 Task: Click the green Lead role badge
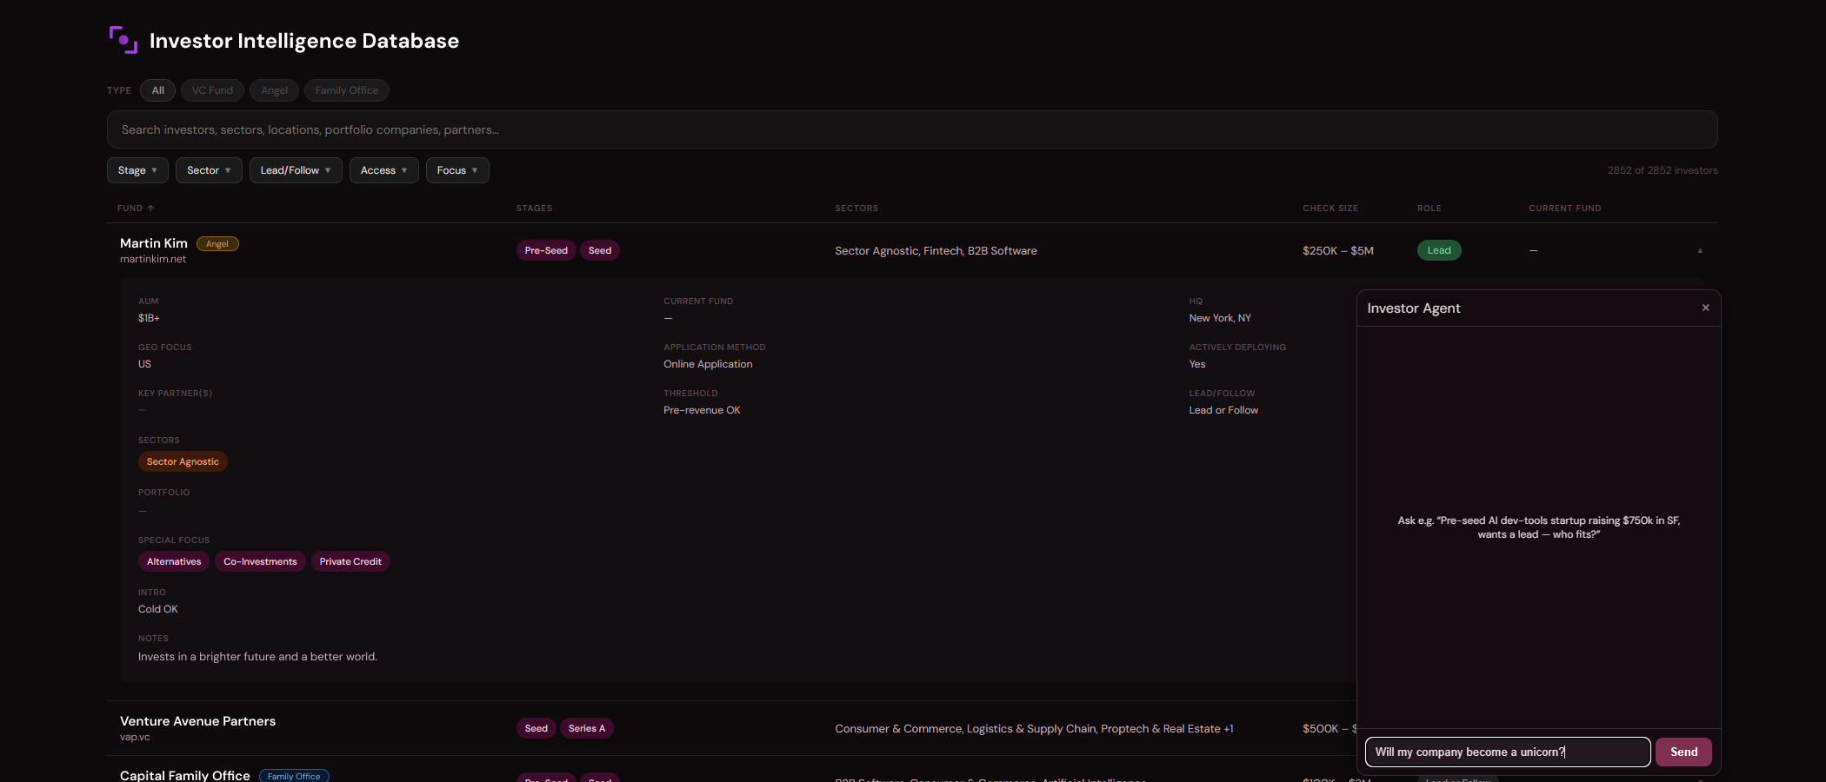coord(1439,250)
